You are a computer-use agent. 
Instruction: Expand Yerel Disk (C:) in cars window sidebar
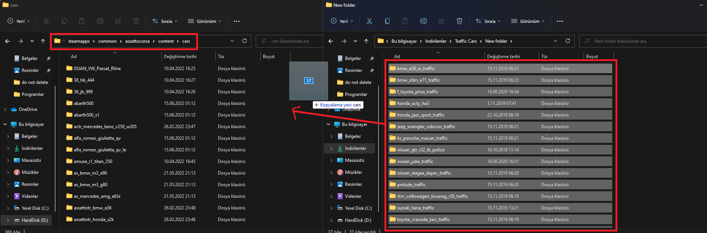(8, 208)
